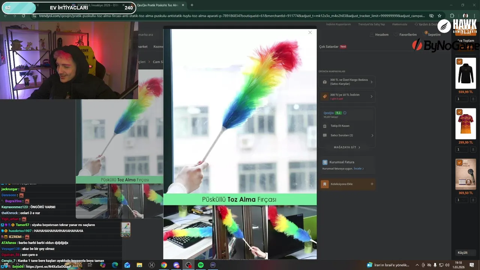Open the QesQin seller link
The image size is (480, 270).
coord(328,113)
